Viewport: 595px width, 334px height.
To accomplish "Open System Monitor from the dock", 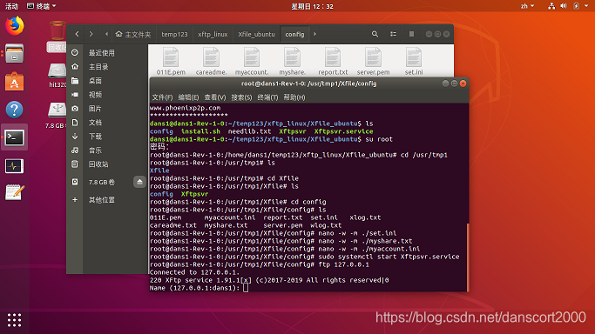I will [x=15, y=166].
